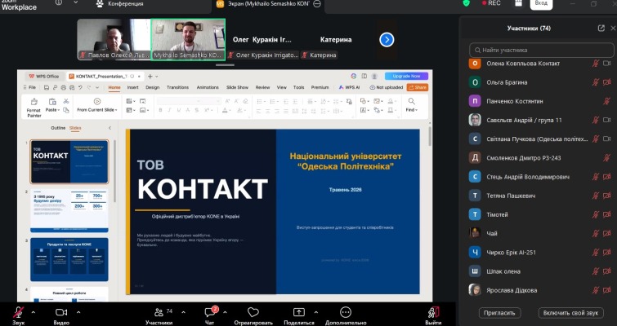Click the Вход button in title bar
The image size is (617, 326).
click(541, 3)
